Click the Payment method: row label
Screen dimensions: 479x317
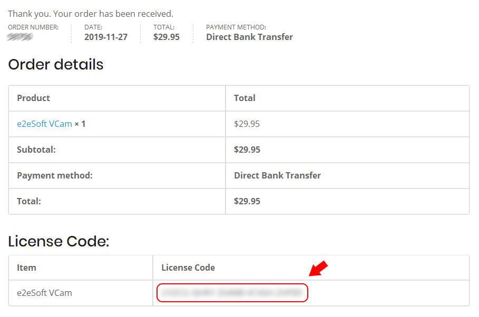55,175
